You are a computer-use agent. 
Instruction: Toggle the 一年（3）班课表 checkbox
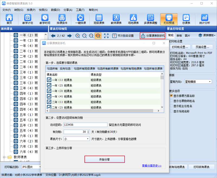coord(49,91)
